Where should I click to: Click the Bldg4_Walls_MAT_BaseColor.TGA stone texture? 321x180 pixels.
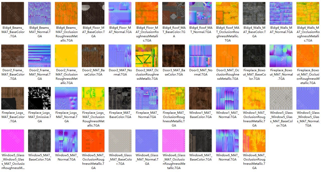click(x=254, y=13)
